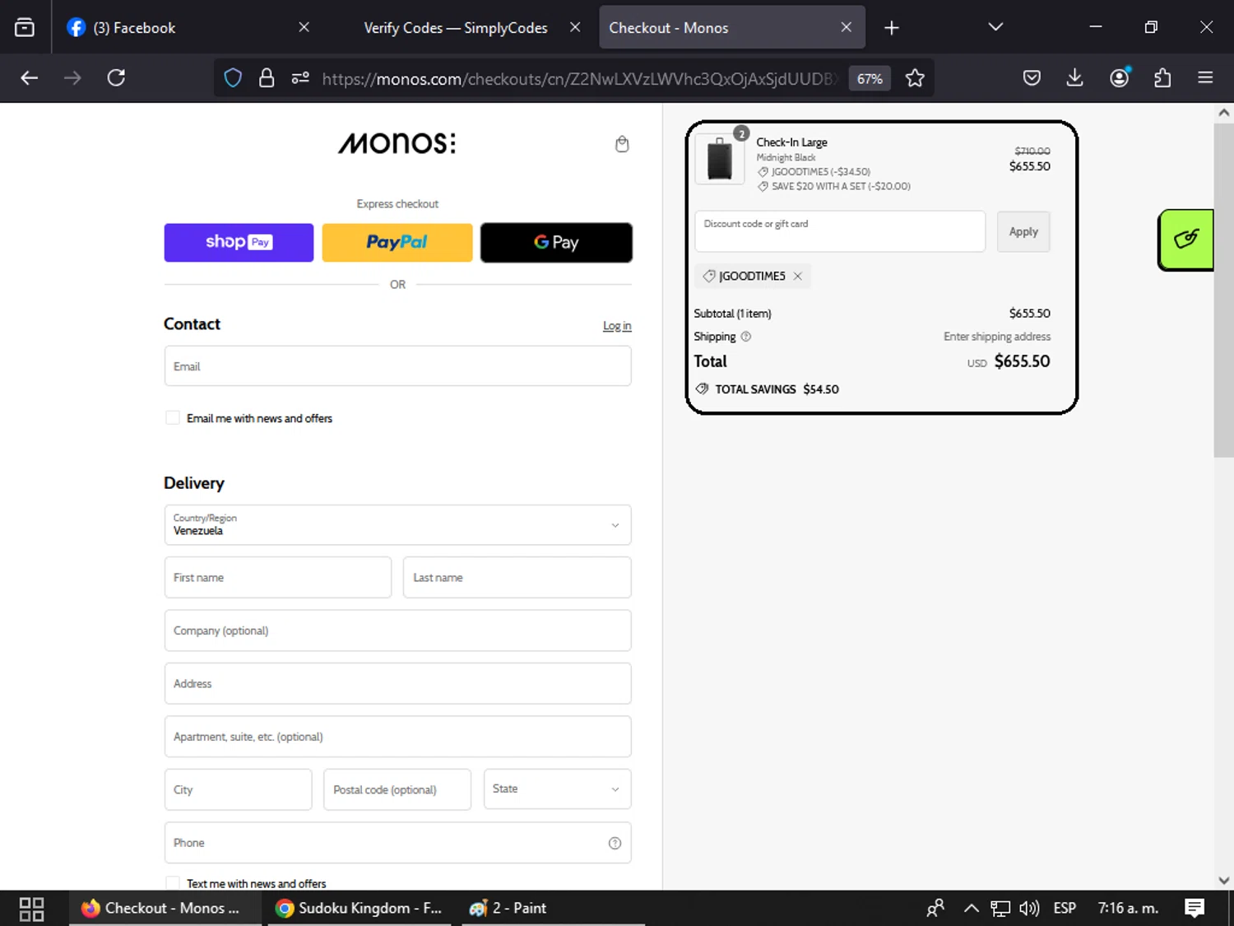This screenshot has height=926, width=1234.
Task: Go back to the previous page
Action: [x=30, y=78]
